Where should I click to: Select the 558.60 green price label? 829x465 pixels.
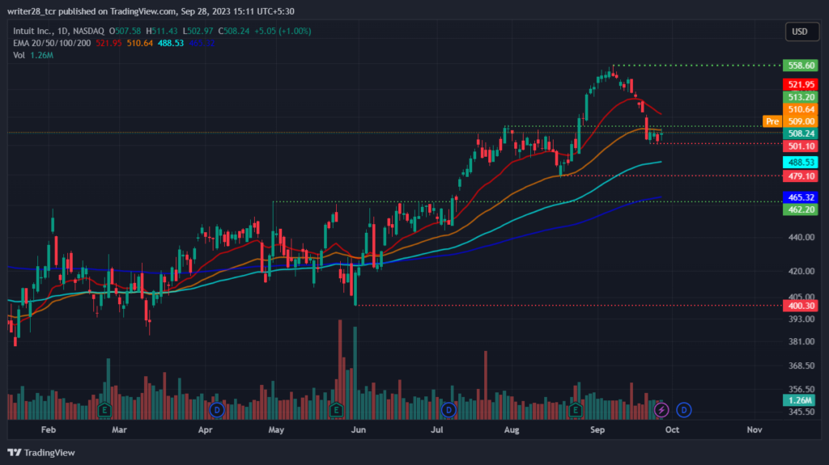[801, 66]
